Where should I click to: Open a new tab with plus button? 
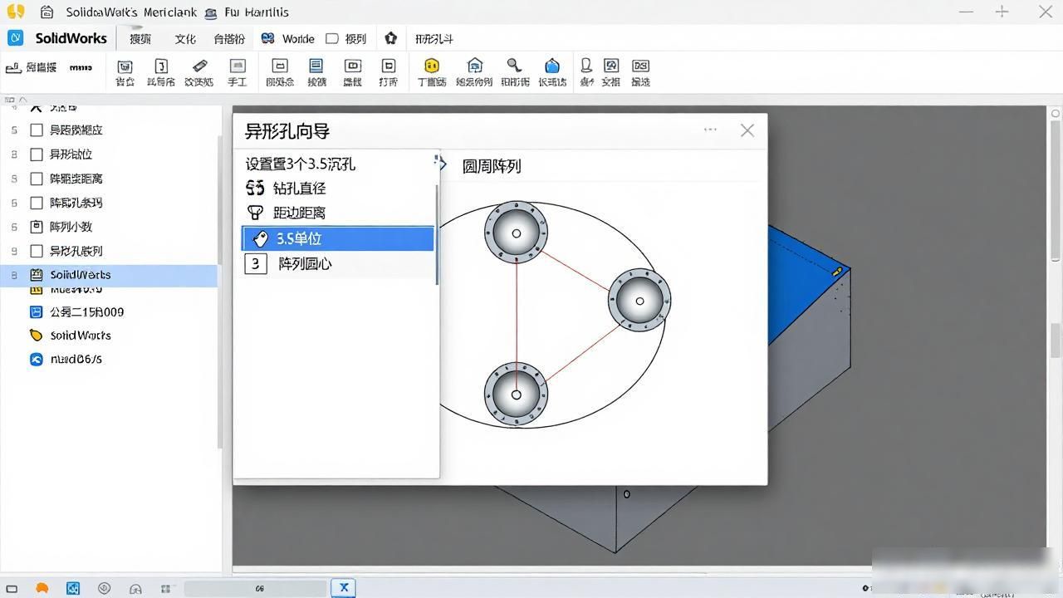click(x=1002, y=12)
